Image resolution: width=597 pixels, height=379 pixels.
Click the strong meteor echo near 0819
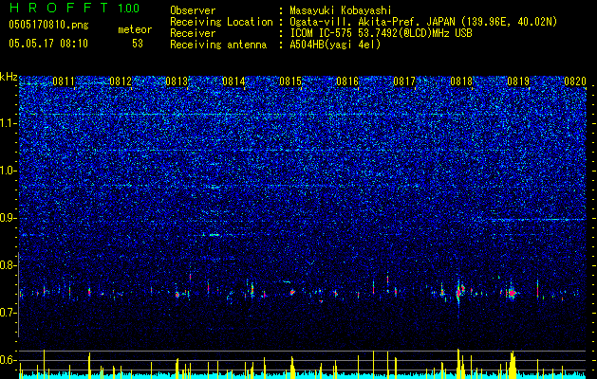(512, 293)
